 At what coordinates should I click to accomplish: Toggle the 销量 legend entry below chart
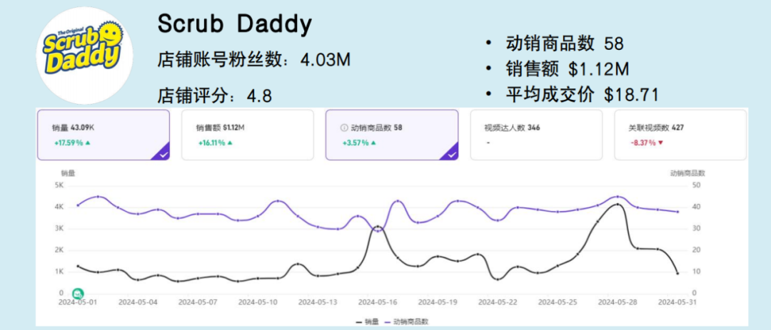point(367,321)
